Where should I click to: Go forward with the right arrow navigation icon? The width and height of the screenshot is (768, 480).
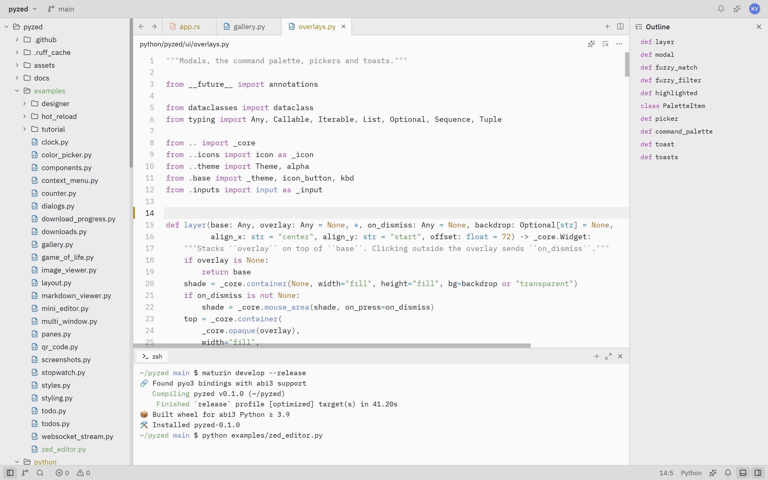(154, 26)
